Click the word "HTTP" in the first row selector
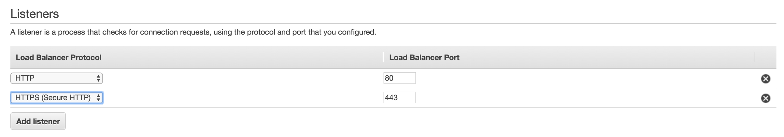 coord(25,78)
